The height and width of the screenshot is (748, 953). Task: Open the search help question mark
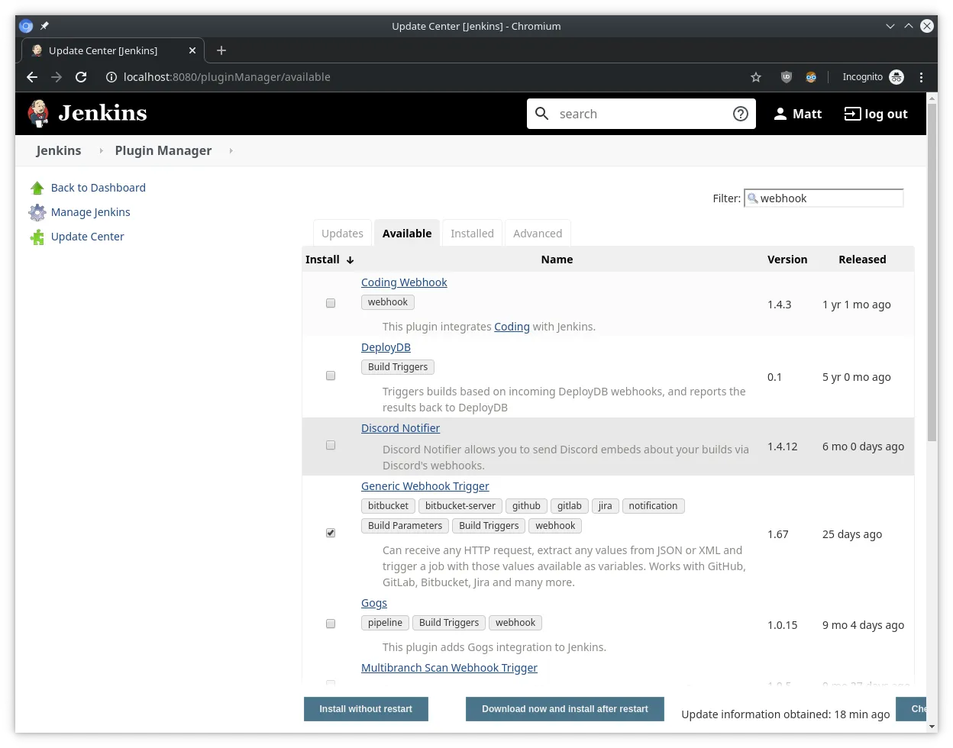tap(740, 113)
